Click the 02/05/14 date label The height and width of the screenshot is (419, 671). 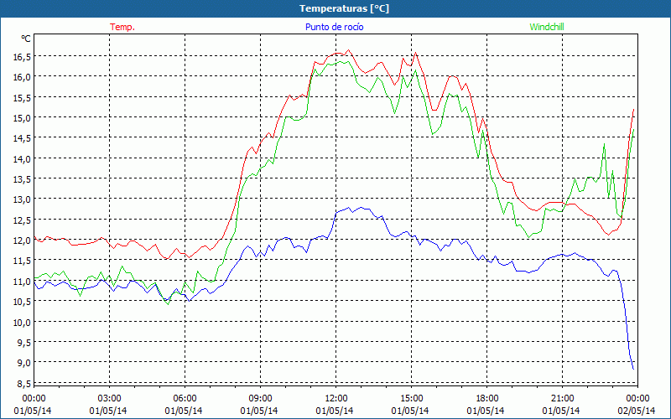637,411
